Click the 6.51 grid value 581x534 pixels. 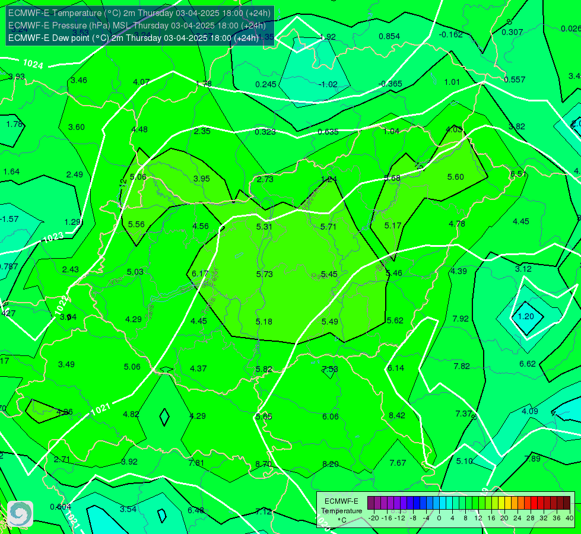518,174
